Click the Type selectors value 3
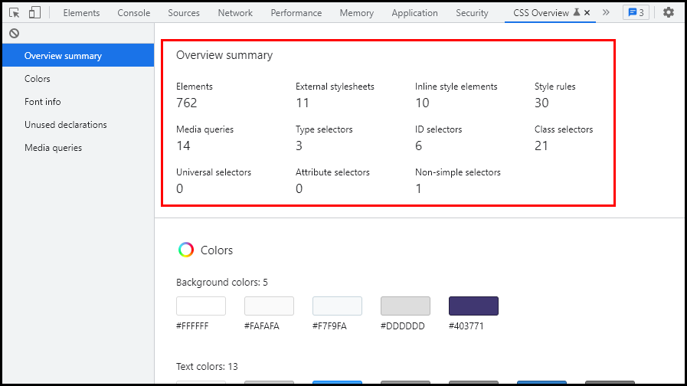 point(299,146)
